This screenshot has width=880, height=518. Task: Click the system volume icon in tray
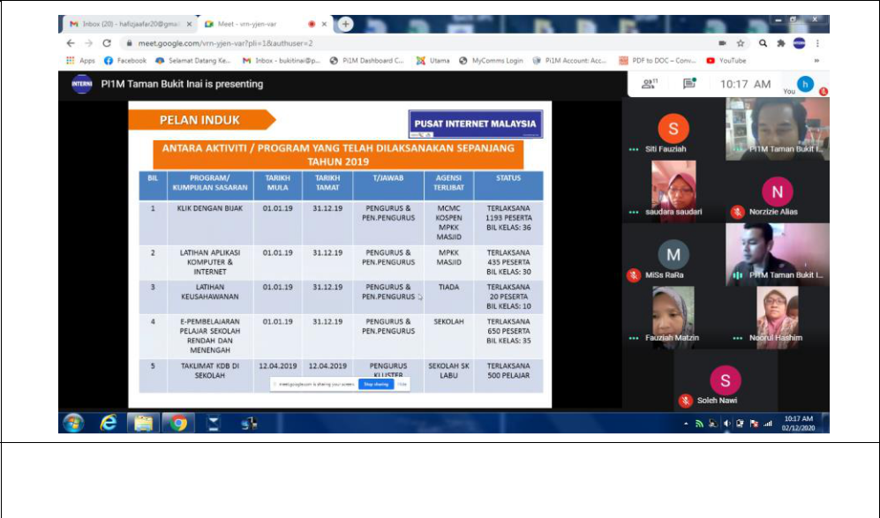pos(726,424)
